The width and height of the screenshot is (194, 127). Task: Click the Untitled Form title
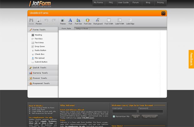tap(39, 13)
